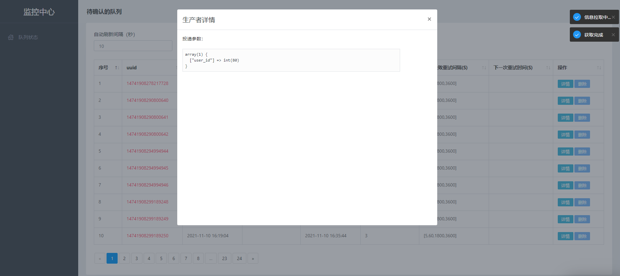Dismiss the 信息拉取中 notification
620x276 pixels.
click(613, 17)
